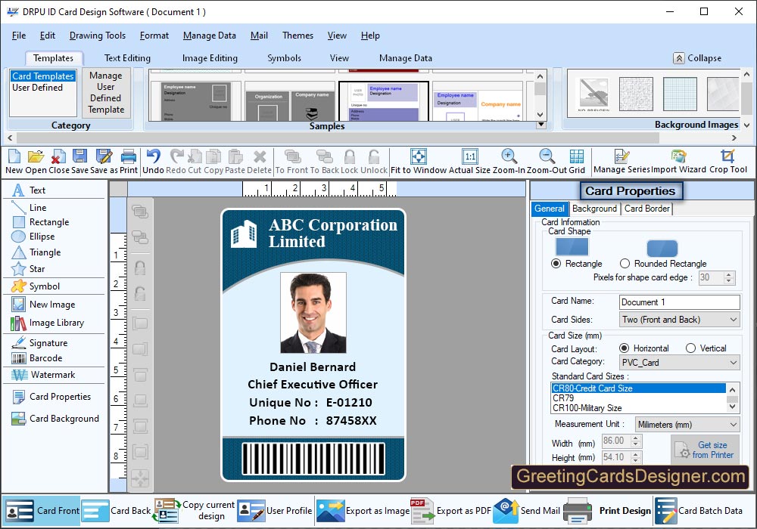The image size is (757, 529).
Task: Increase the card Height stepper
Action: [636, 454]
